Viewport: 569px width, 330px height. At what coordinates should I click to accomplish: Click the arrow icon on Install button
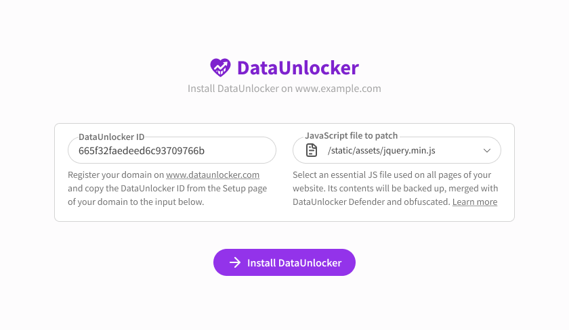point(235,262)
